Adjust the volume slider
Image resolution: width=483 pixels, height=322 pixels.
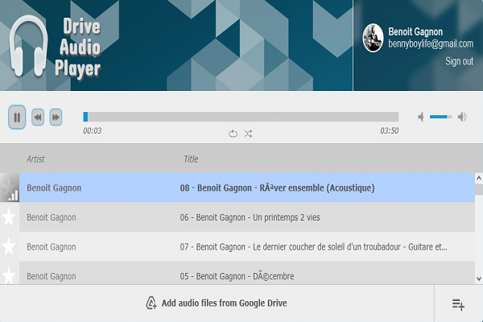pyautogui.click(x=440, y=117)
